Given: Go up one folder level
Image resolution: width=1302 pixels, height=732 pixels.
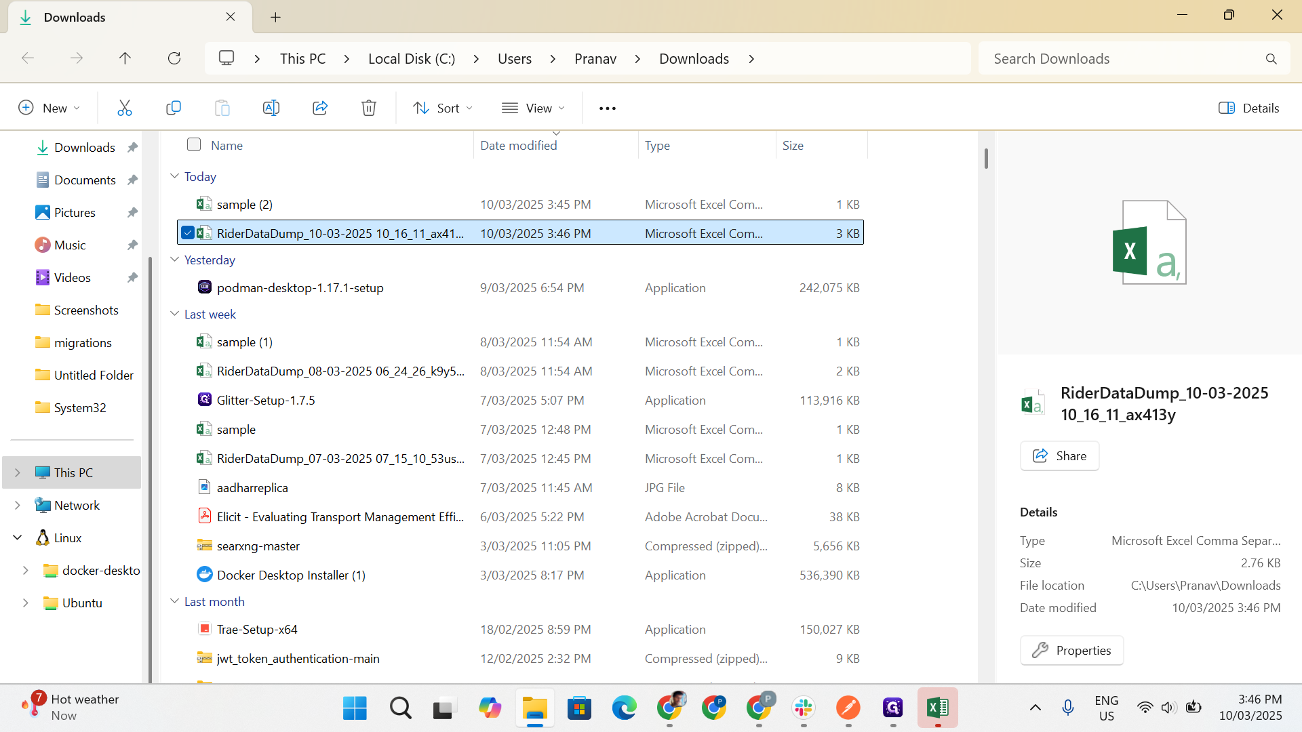Looking at the screenshot, I should pyautogui.click(x=125, y=58).
